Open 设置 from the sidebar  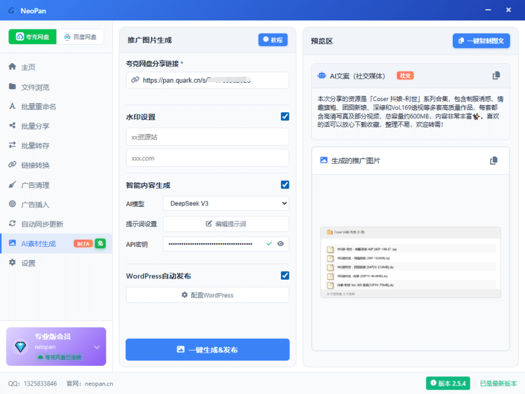pyautogui.click(x=28, y=263)
